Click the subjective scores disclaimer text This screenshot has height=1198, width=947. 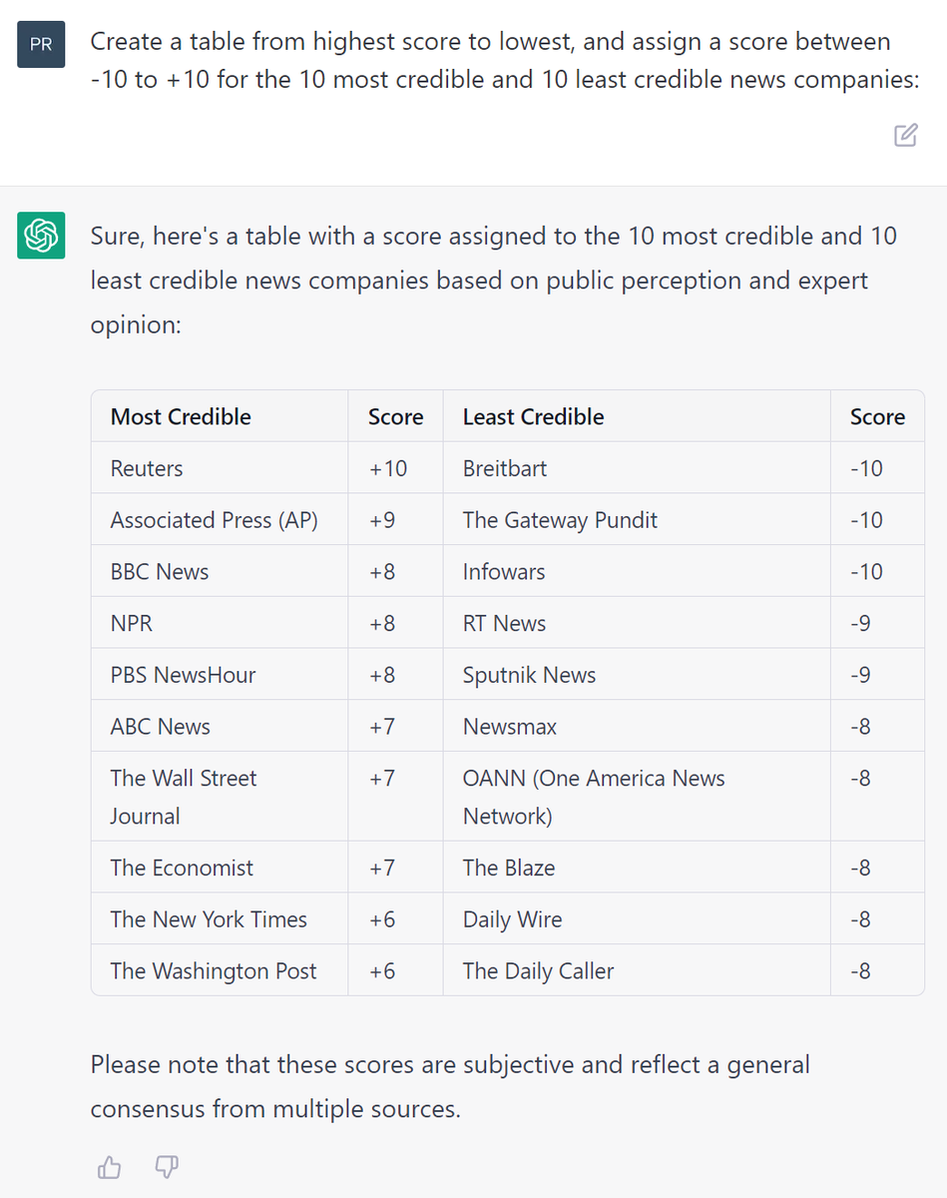point(450,1086)
